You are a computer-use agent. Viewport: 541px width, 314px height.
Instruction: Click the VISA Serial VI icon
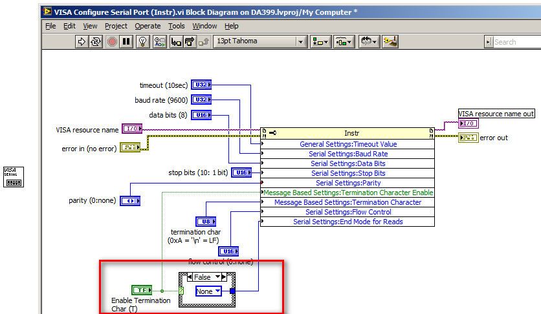(x=14, y=176)
